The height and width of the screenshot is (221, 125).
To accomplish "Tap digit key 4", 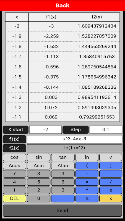I will coord(14,182).
